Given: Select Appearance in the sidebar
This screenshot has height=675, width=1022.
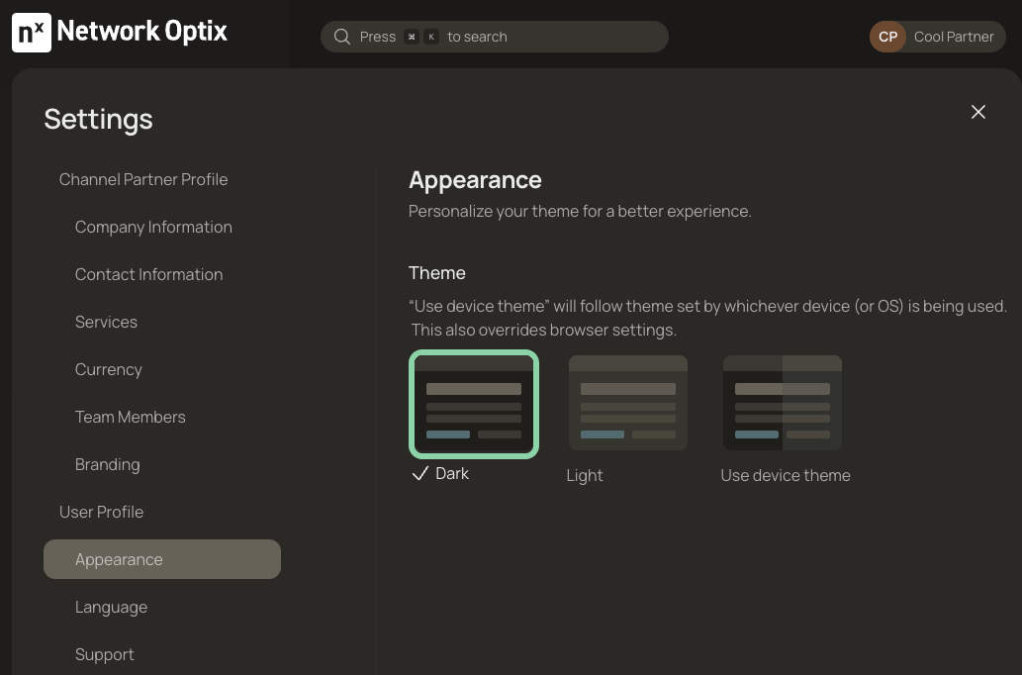Looking at the screenshot, I should [162, 559].
